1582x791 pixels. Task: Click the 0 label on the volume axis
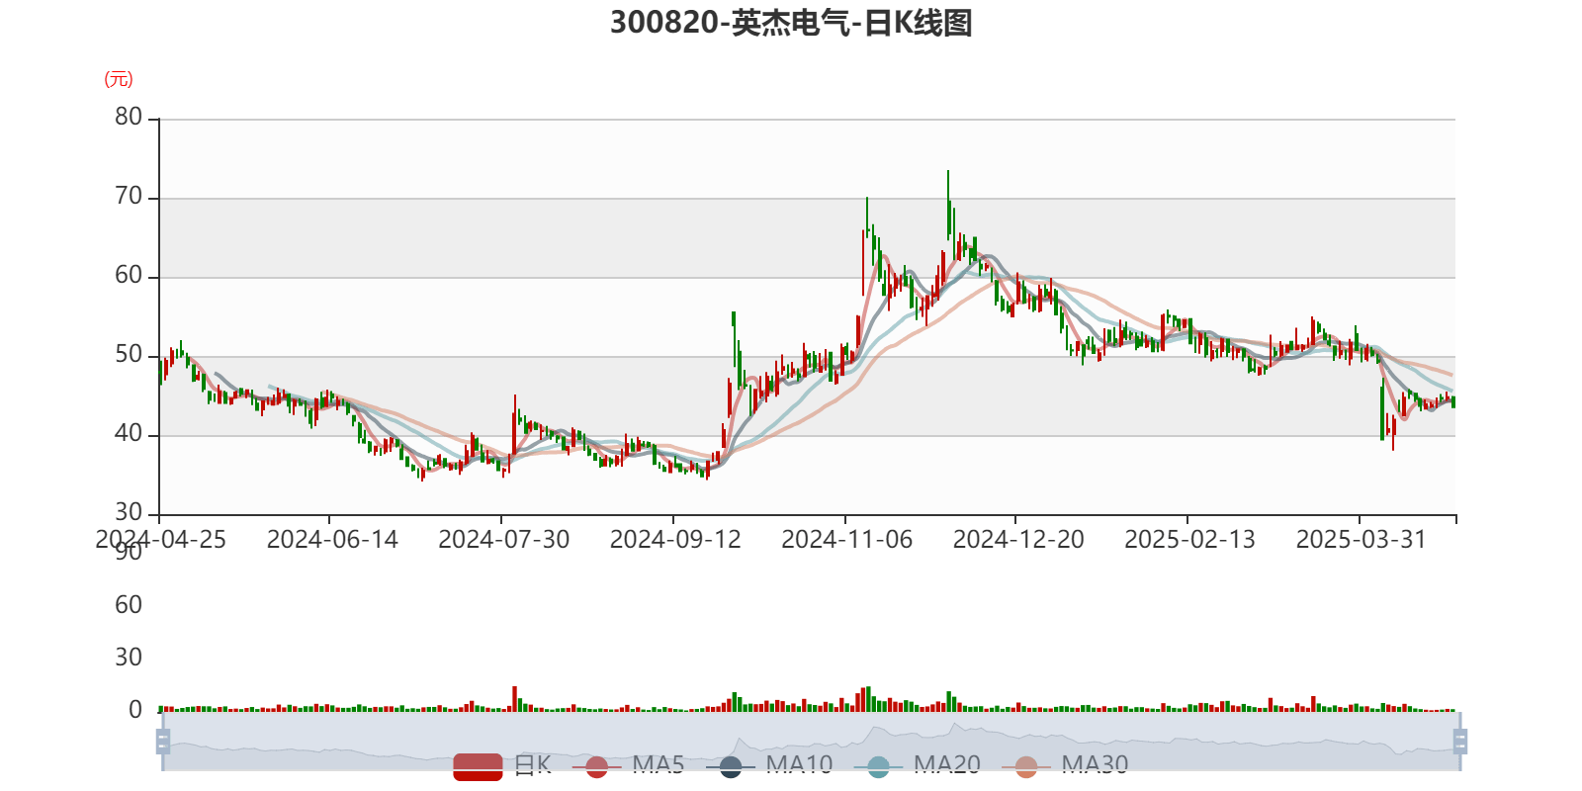click(135, 710)
